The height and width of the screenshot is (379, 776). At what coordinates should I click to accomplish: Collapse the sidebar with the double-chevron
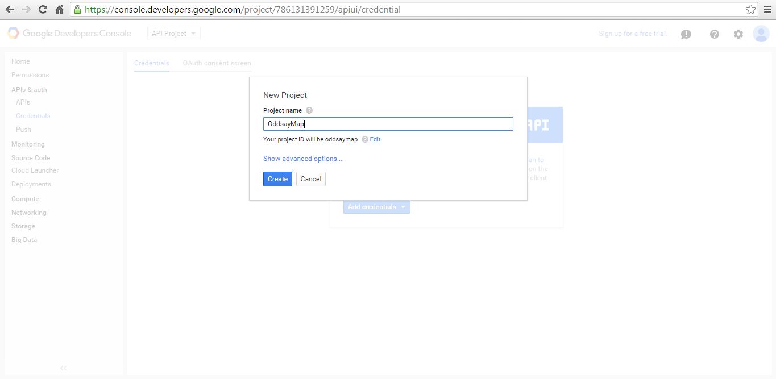click(63, 368)
